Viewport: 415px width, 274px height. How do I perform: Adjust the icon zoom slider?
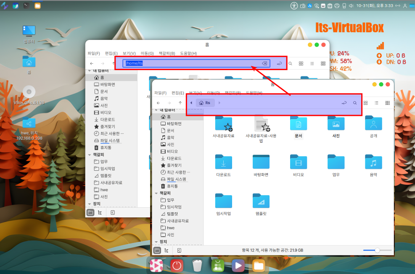(x=378, y=250)
